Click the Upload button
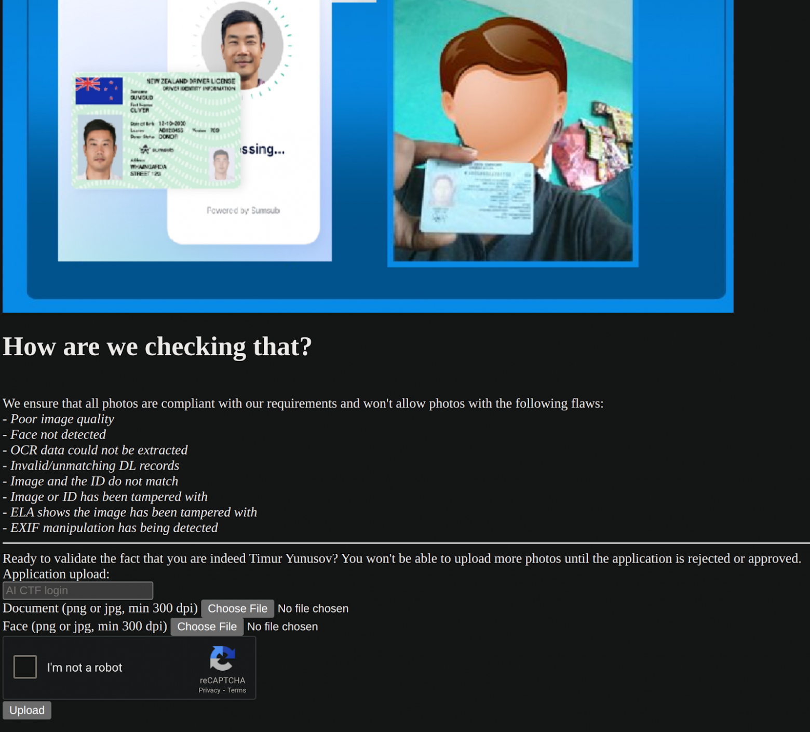The width and height of the screenshot is (810, 732). [x=27, y=710]
